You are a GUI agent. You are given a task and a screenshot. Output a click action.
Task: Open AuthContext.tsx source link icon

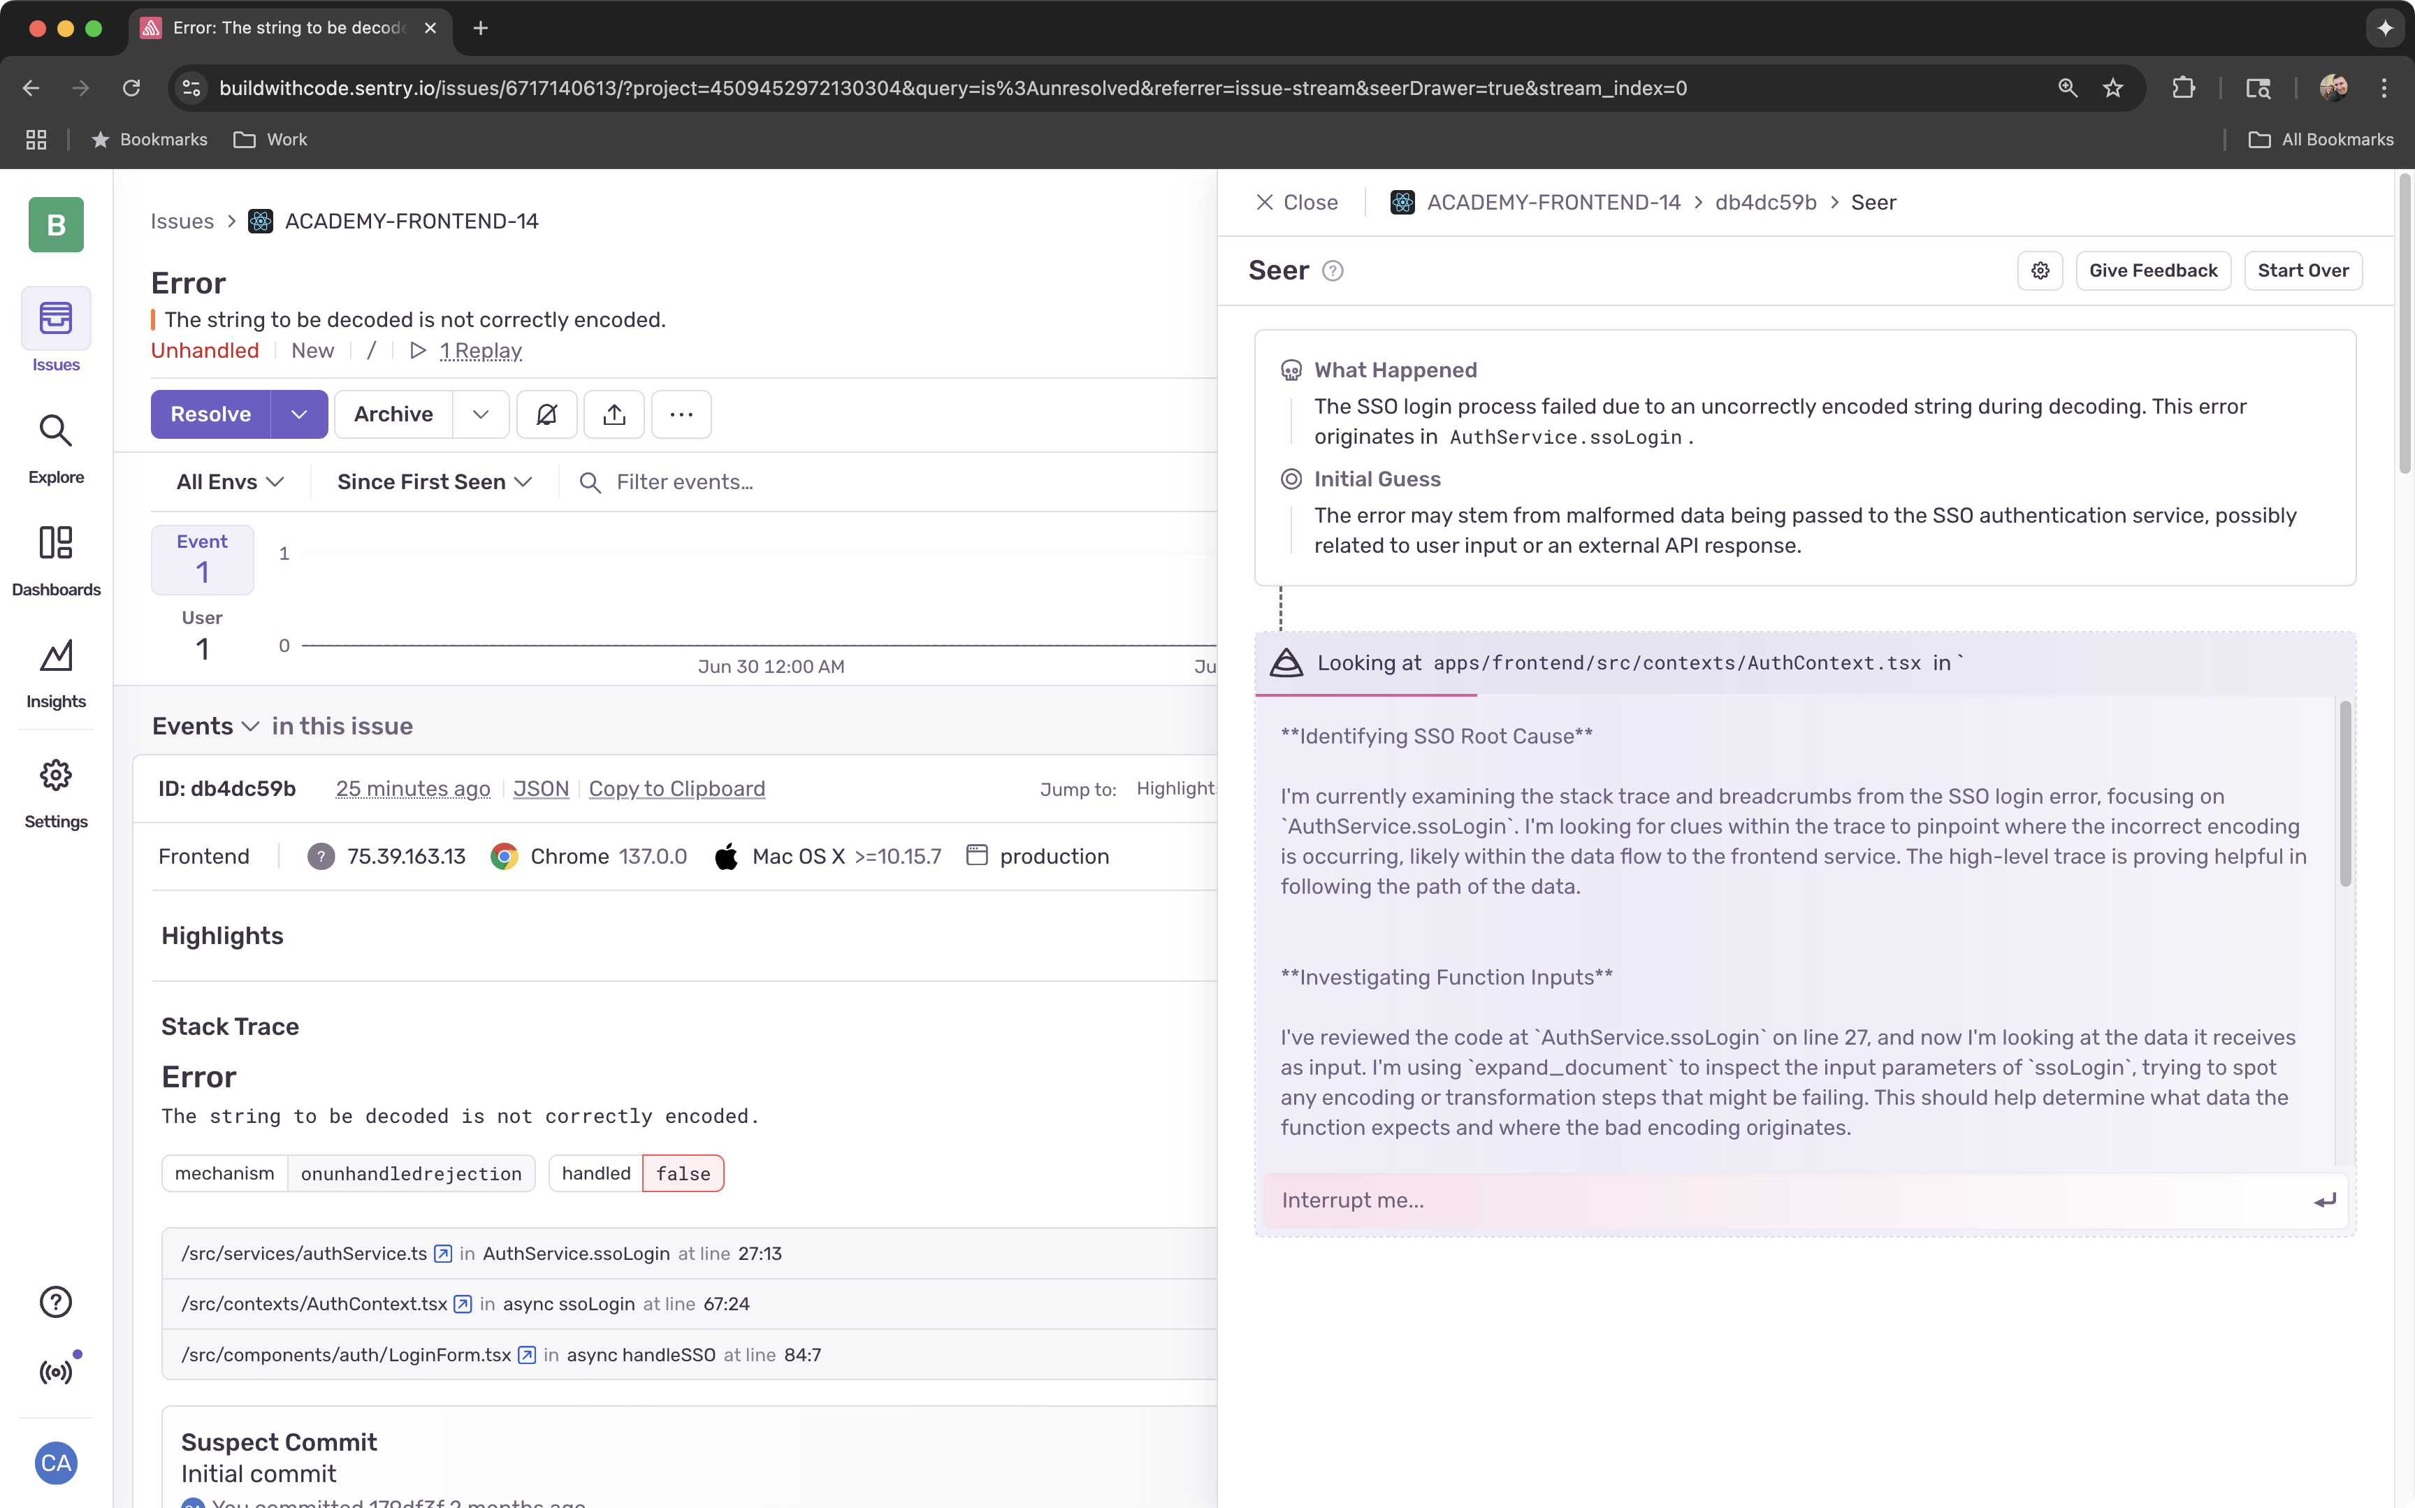point(463,1303)
